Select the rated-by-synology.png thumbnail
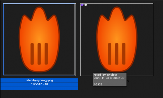This screenshot has width=163, height=98. (39, 39)
